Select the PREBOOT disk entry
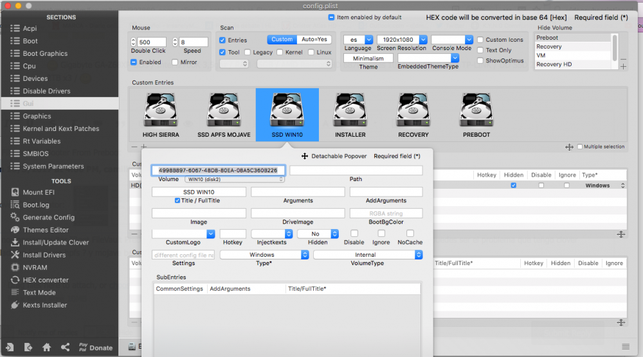This screenshot has width=643, height=357. click(x=476, y=115)
